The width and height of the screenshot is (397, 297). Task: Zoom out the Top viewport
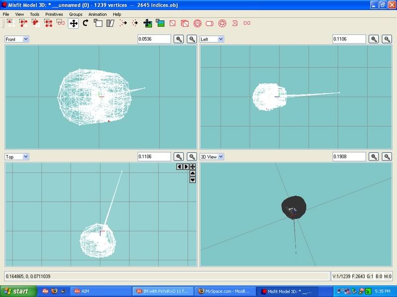click(x=192, y=157)
